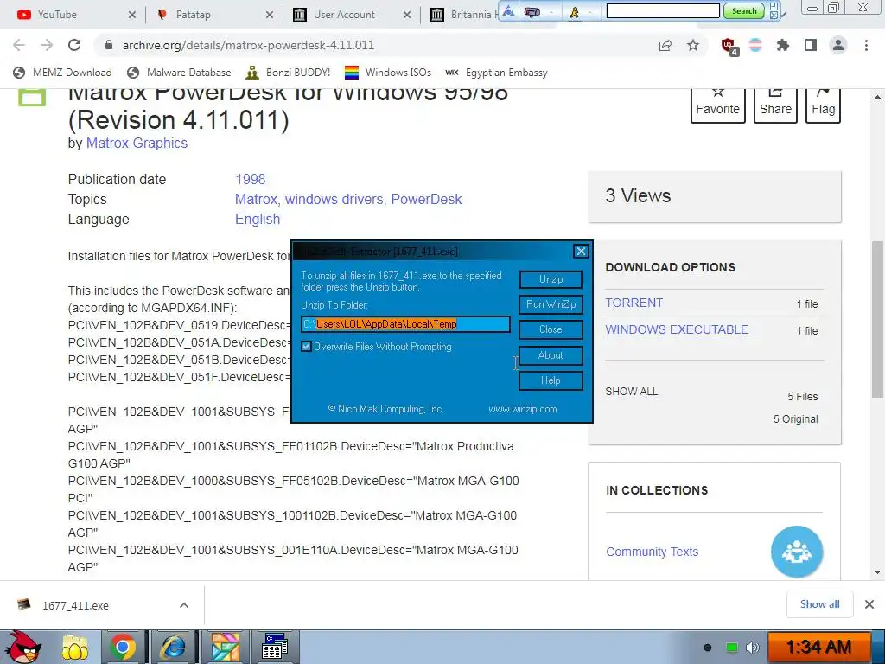Open the Extensions puzzle piece menu

click(783, 45)
